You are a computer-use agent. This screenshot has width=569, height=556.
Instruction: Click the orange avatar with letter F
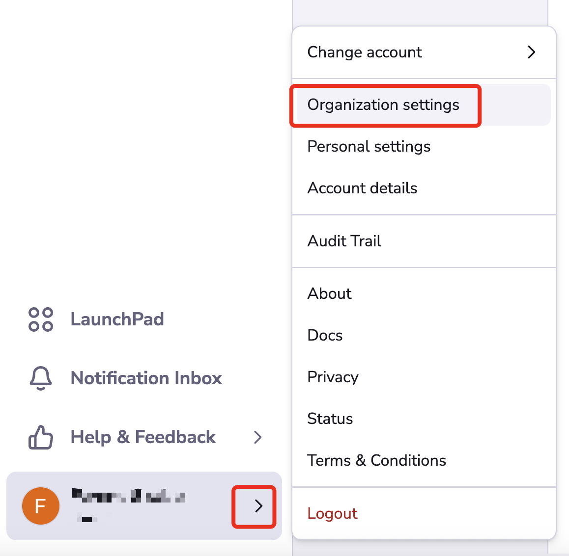[41, 505]
